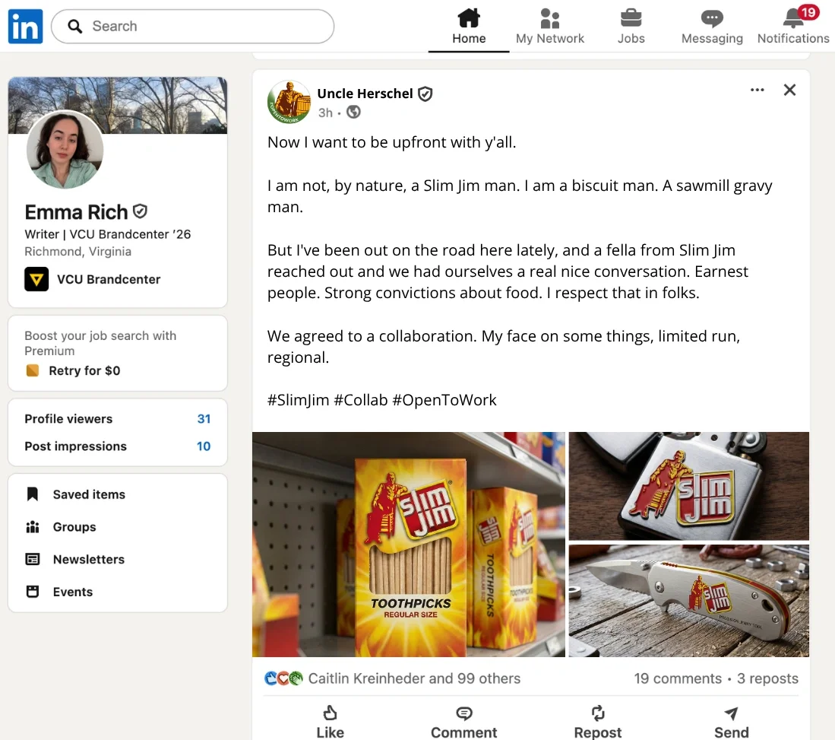
Task: Click verification badge beside Uncle Herschel
Action: pyautogui.click(x=425, y=94)
